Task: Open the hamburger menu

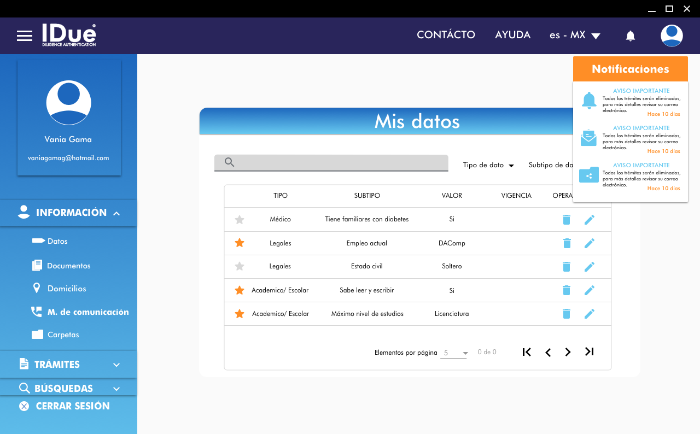Action: coord(25,36)
